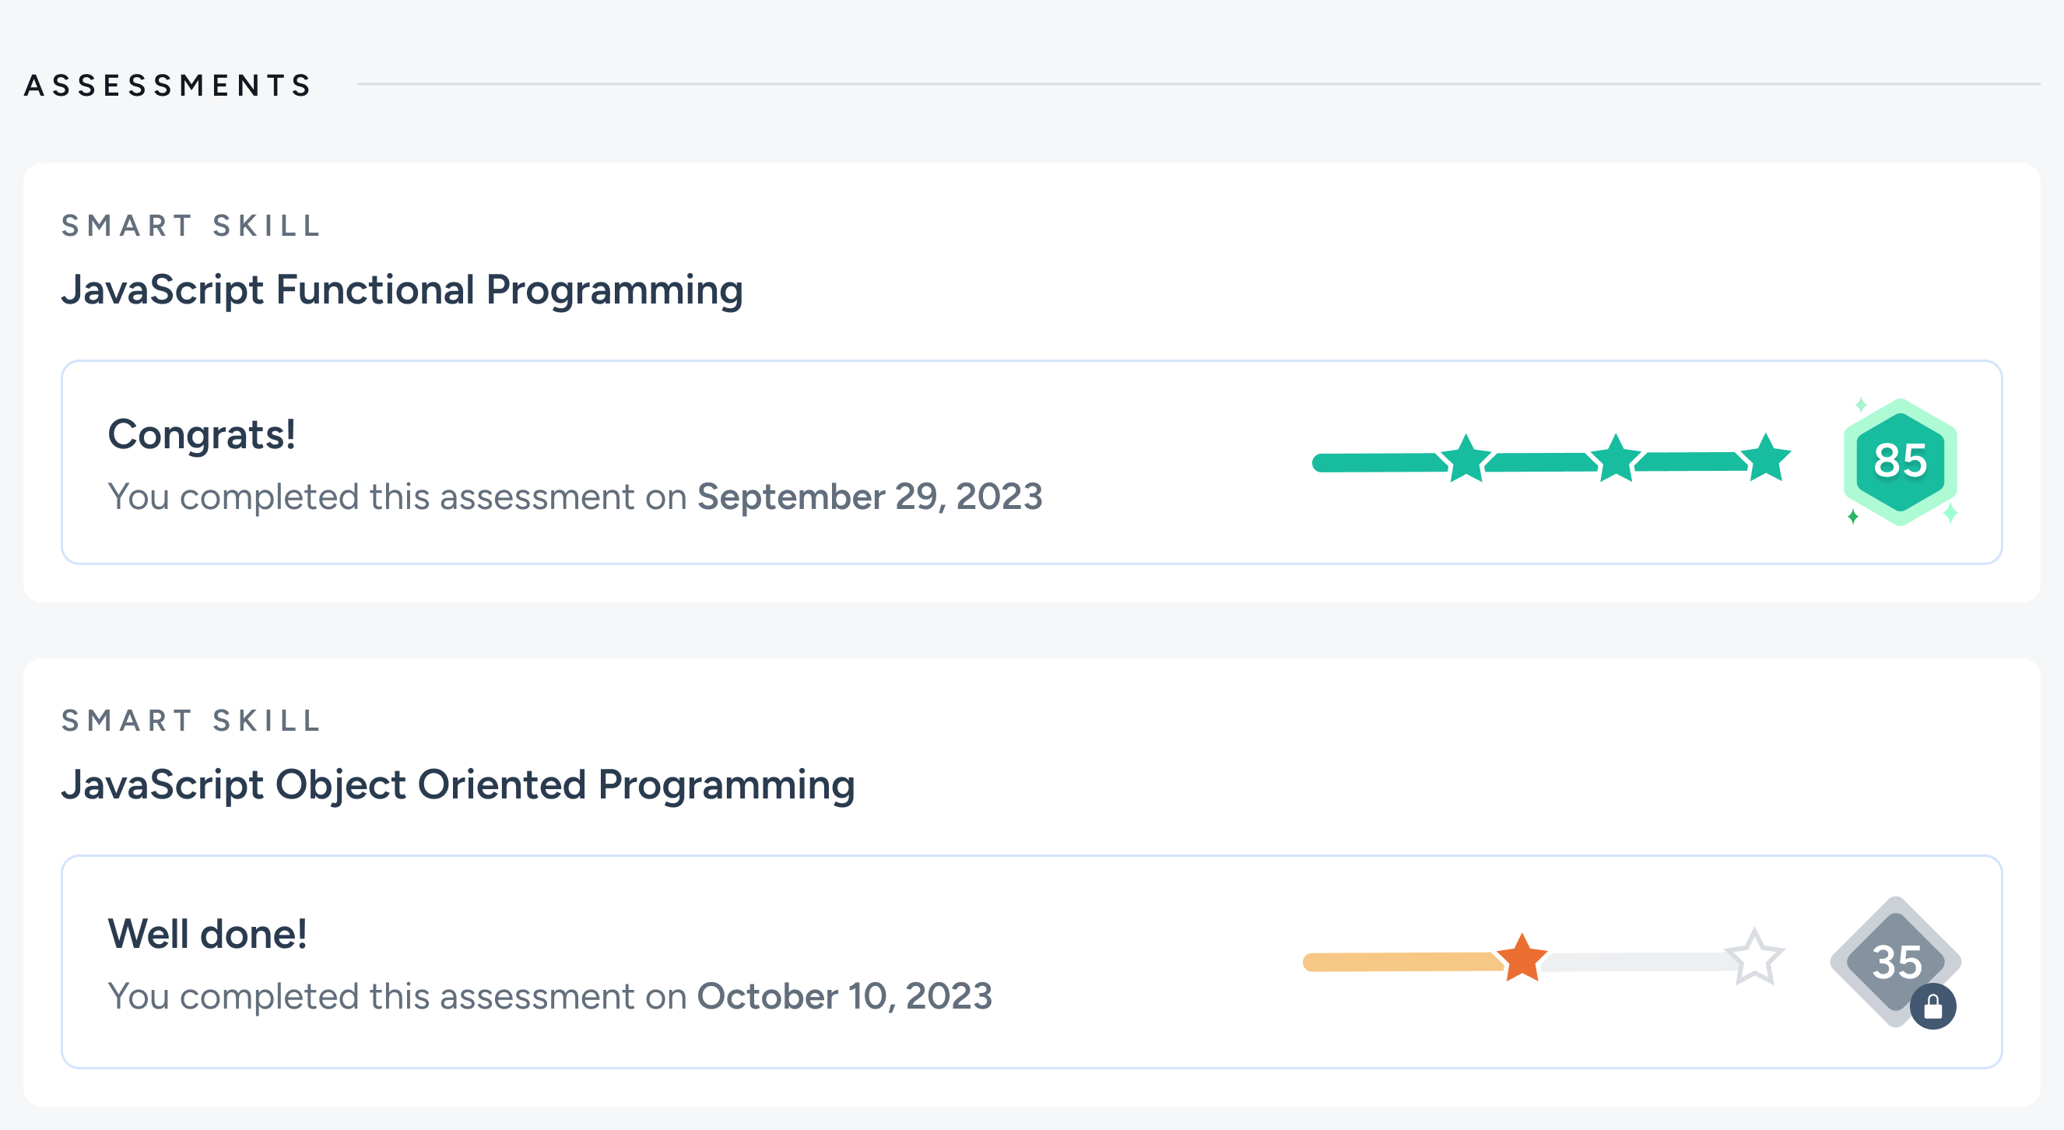This screenshot has width=2064, height=1130.
Task: Click the lock icon on the 35 badge
Action: 1932,1005
